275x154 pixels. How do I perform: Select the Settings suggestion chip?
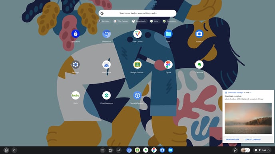[x=104, y=21]
